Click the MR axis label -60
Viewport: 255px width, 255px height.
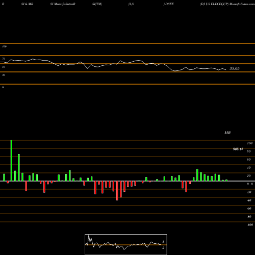pos(249,209)
